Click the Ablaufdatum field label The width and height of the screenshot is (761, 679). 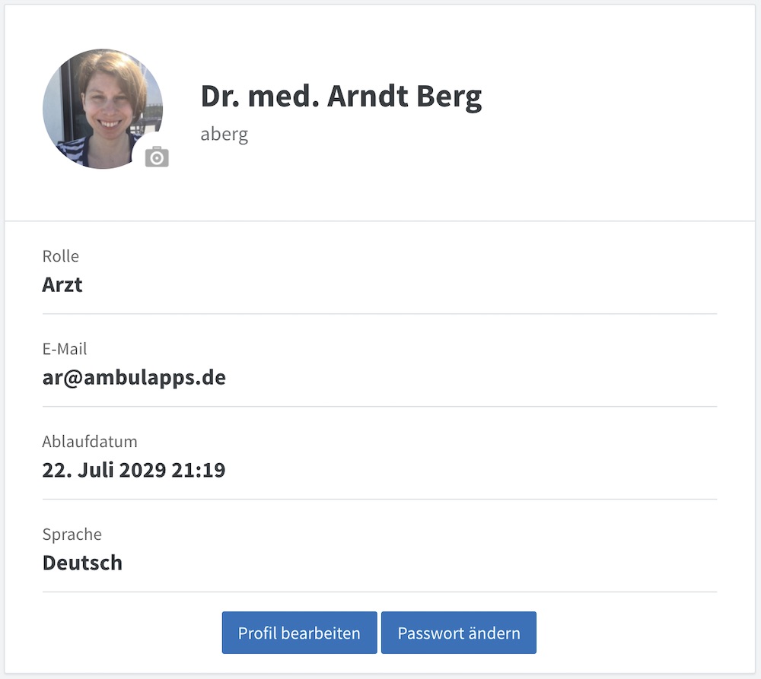[x=90, y=441]
